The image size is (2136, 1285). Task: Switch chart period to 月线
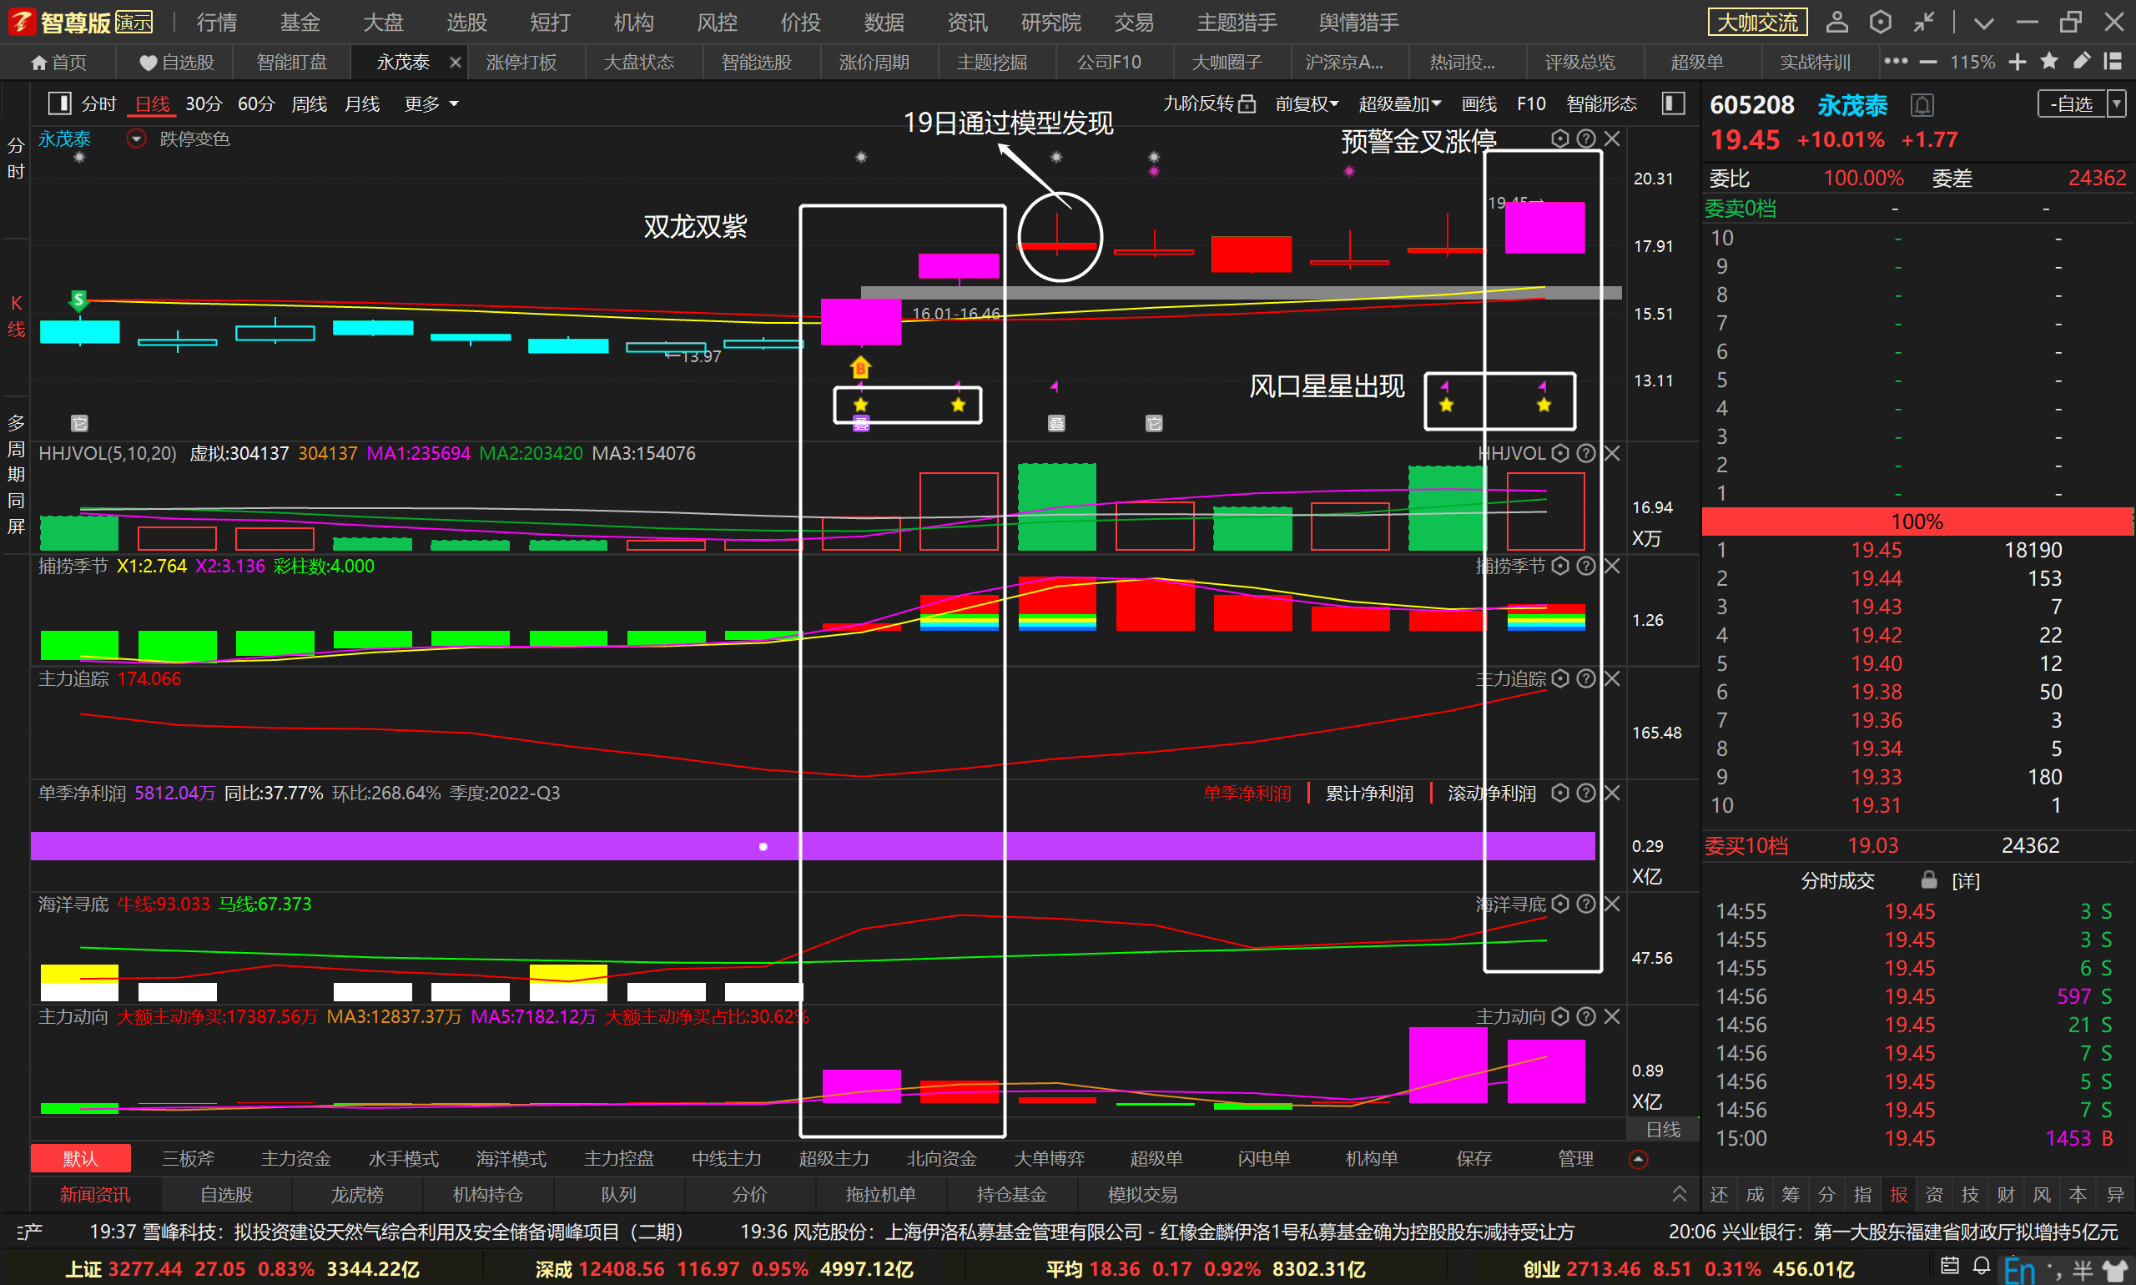(362, 104)
